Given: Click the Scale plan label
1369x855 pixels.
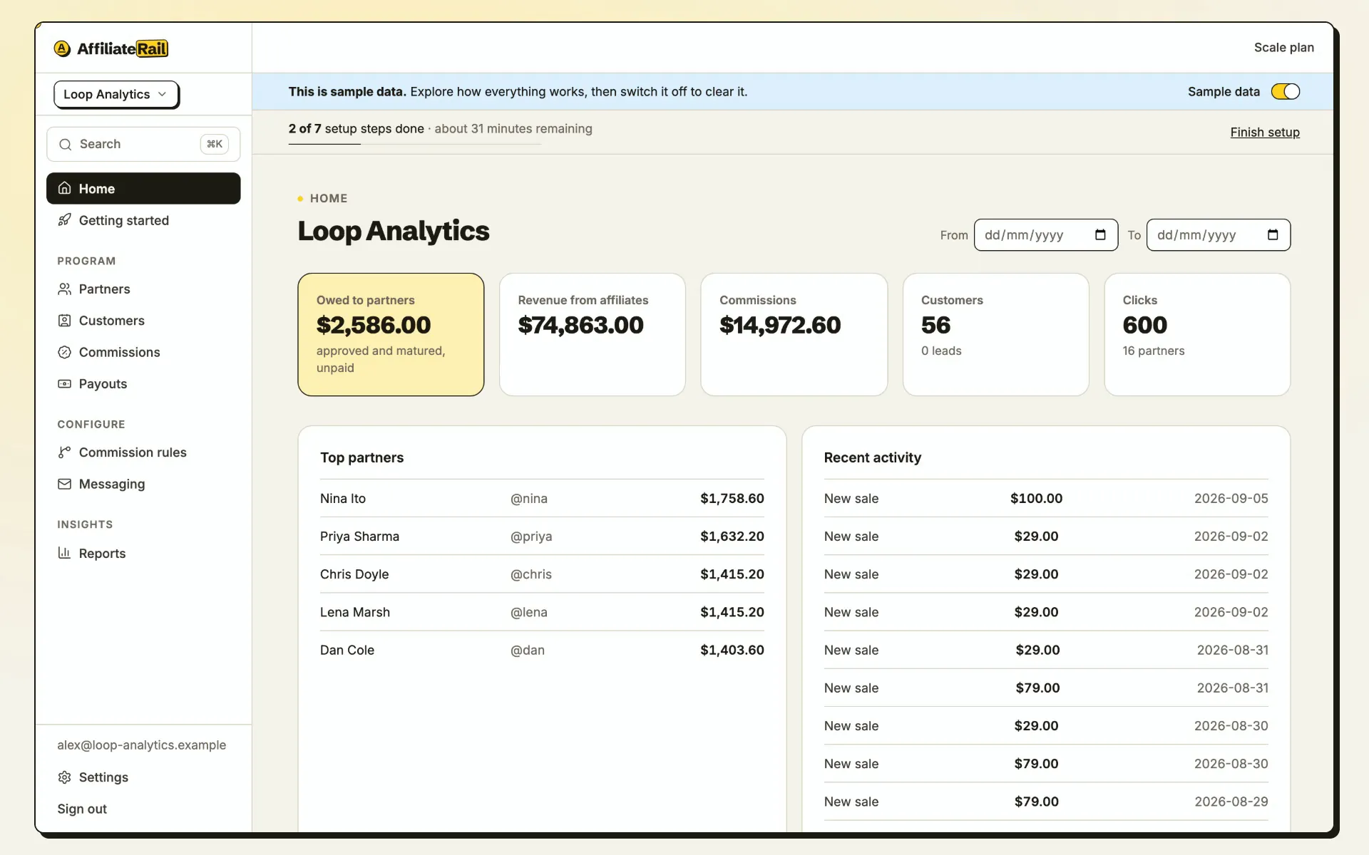Looking at the screenshot, I should coord(1283,47).
